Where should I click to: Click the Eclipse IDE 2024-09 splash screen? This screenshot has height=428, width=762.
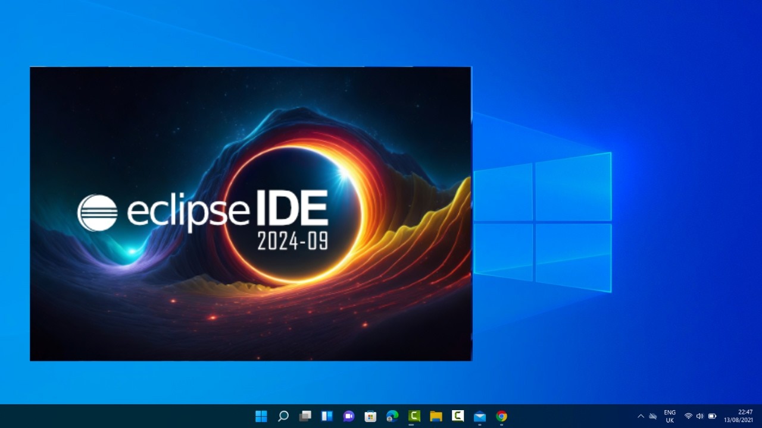[251, 214]
